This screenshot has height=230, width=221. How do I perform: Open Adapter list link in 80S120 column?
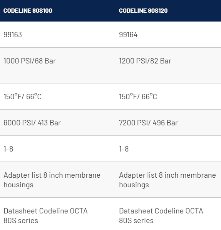point(167,180)
